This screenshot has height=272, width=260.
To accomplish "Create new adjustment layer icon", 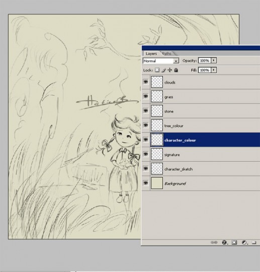I will (244, 242).
